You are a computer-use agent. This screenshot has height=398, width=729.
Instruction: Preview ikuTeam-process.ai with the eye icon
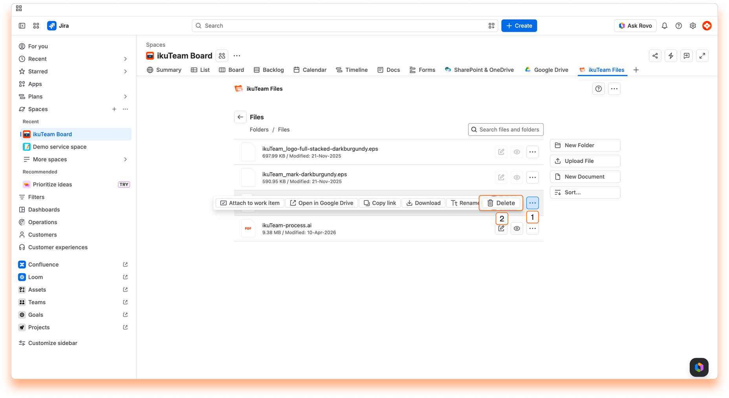click(517, 228)
